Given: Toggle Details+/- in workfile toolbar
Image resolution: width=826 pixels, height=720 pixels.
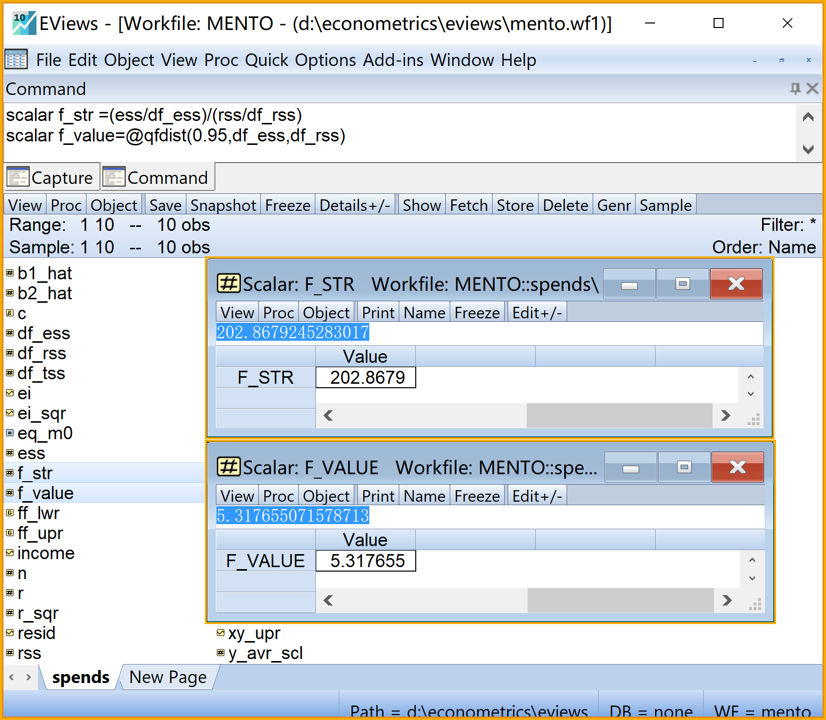Looking at the screenshot, I should point(355,205).
